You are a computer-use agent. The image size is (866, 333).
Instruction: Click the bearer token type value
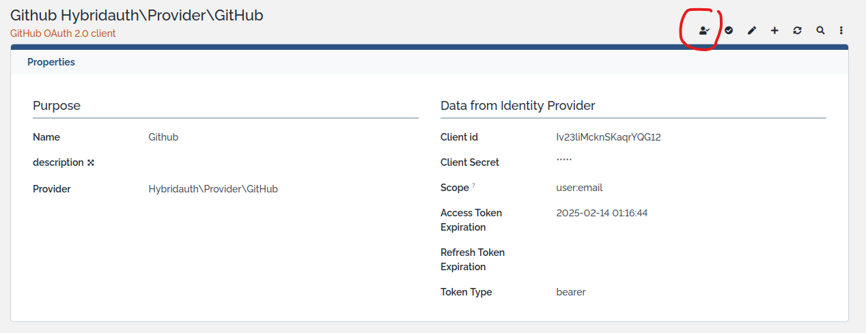point(571,292)
